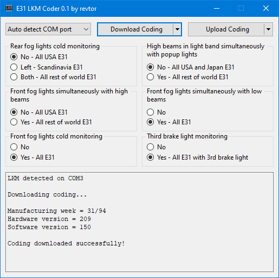This screenshot has height=278, width=279.
Task: Close the E31 LKM Coder window
Action: [x=266, y=8]
